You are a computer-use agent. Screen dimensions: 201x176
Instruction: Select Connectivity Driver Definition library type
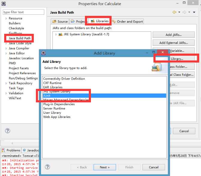click(104, 79)
